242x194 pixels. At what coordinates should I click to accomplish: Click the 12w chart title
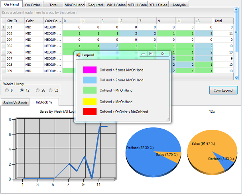[212, 111]
